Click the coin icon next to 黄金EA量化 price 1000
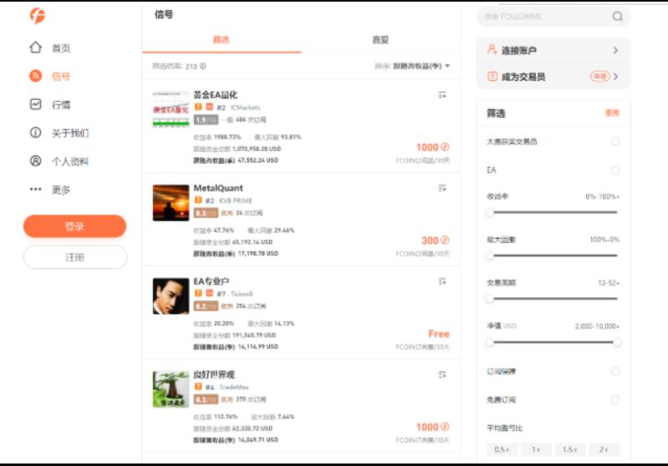This screenshot has width=668, height=466. [445, 147]
